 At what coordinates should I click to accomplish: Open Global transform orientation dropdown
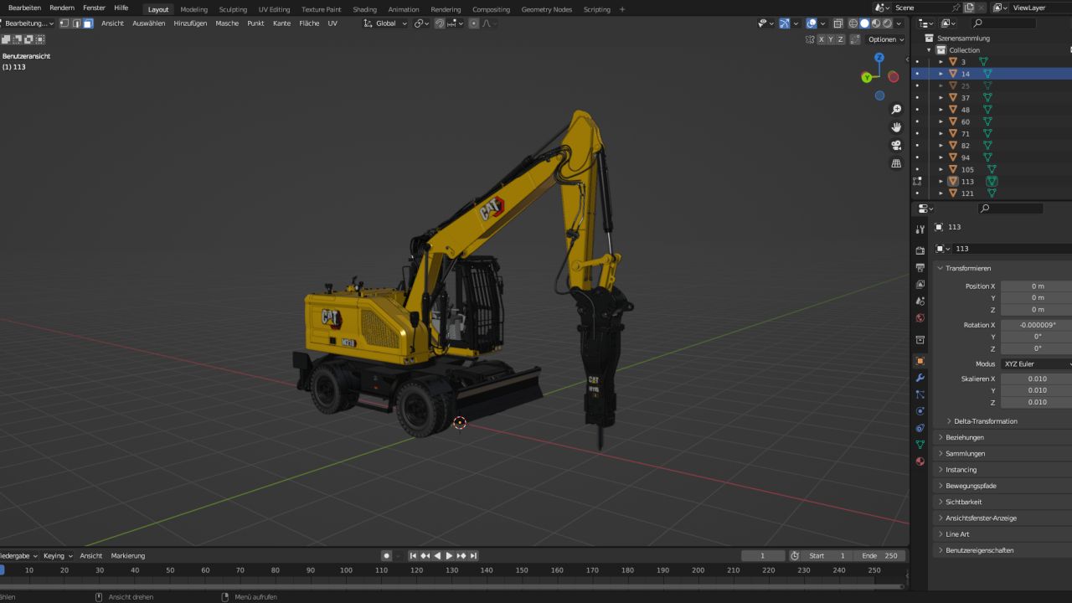(386, 23)
